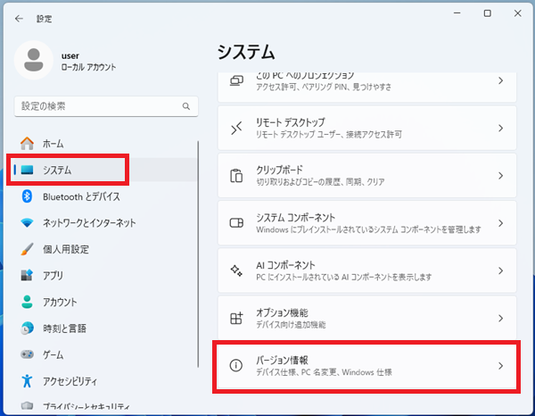Click the sidebar vertical scrollbar
This screenshot has width=535, height=416.
pos(198,254)
